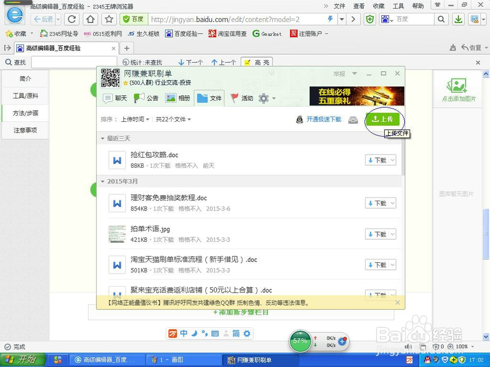The width and height of the screenshot is (490, 367).
Task: Download 理财客免费抽奖教程.doc
Action: [x=377, y=203]
